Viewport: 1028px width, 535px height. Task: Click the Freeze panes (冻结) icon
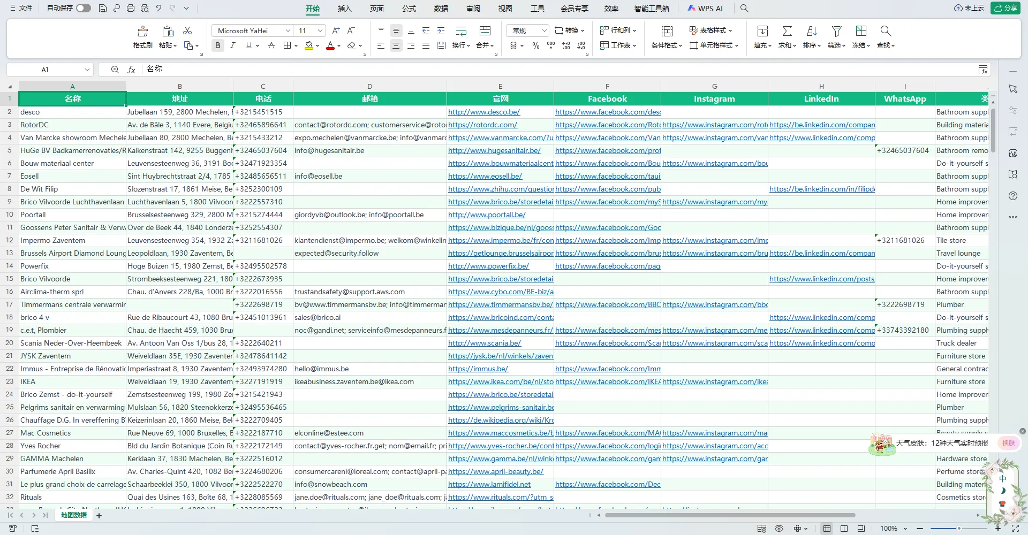coord(861,31)
